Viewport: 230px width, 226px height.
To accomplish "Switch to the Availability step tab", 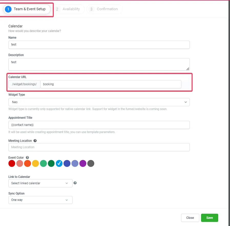I will (69, 9).
